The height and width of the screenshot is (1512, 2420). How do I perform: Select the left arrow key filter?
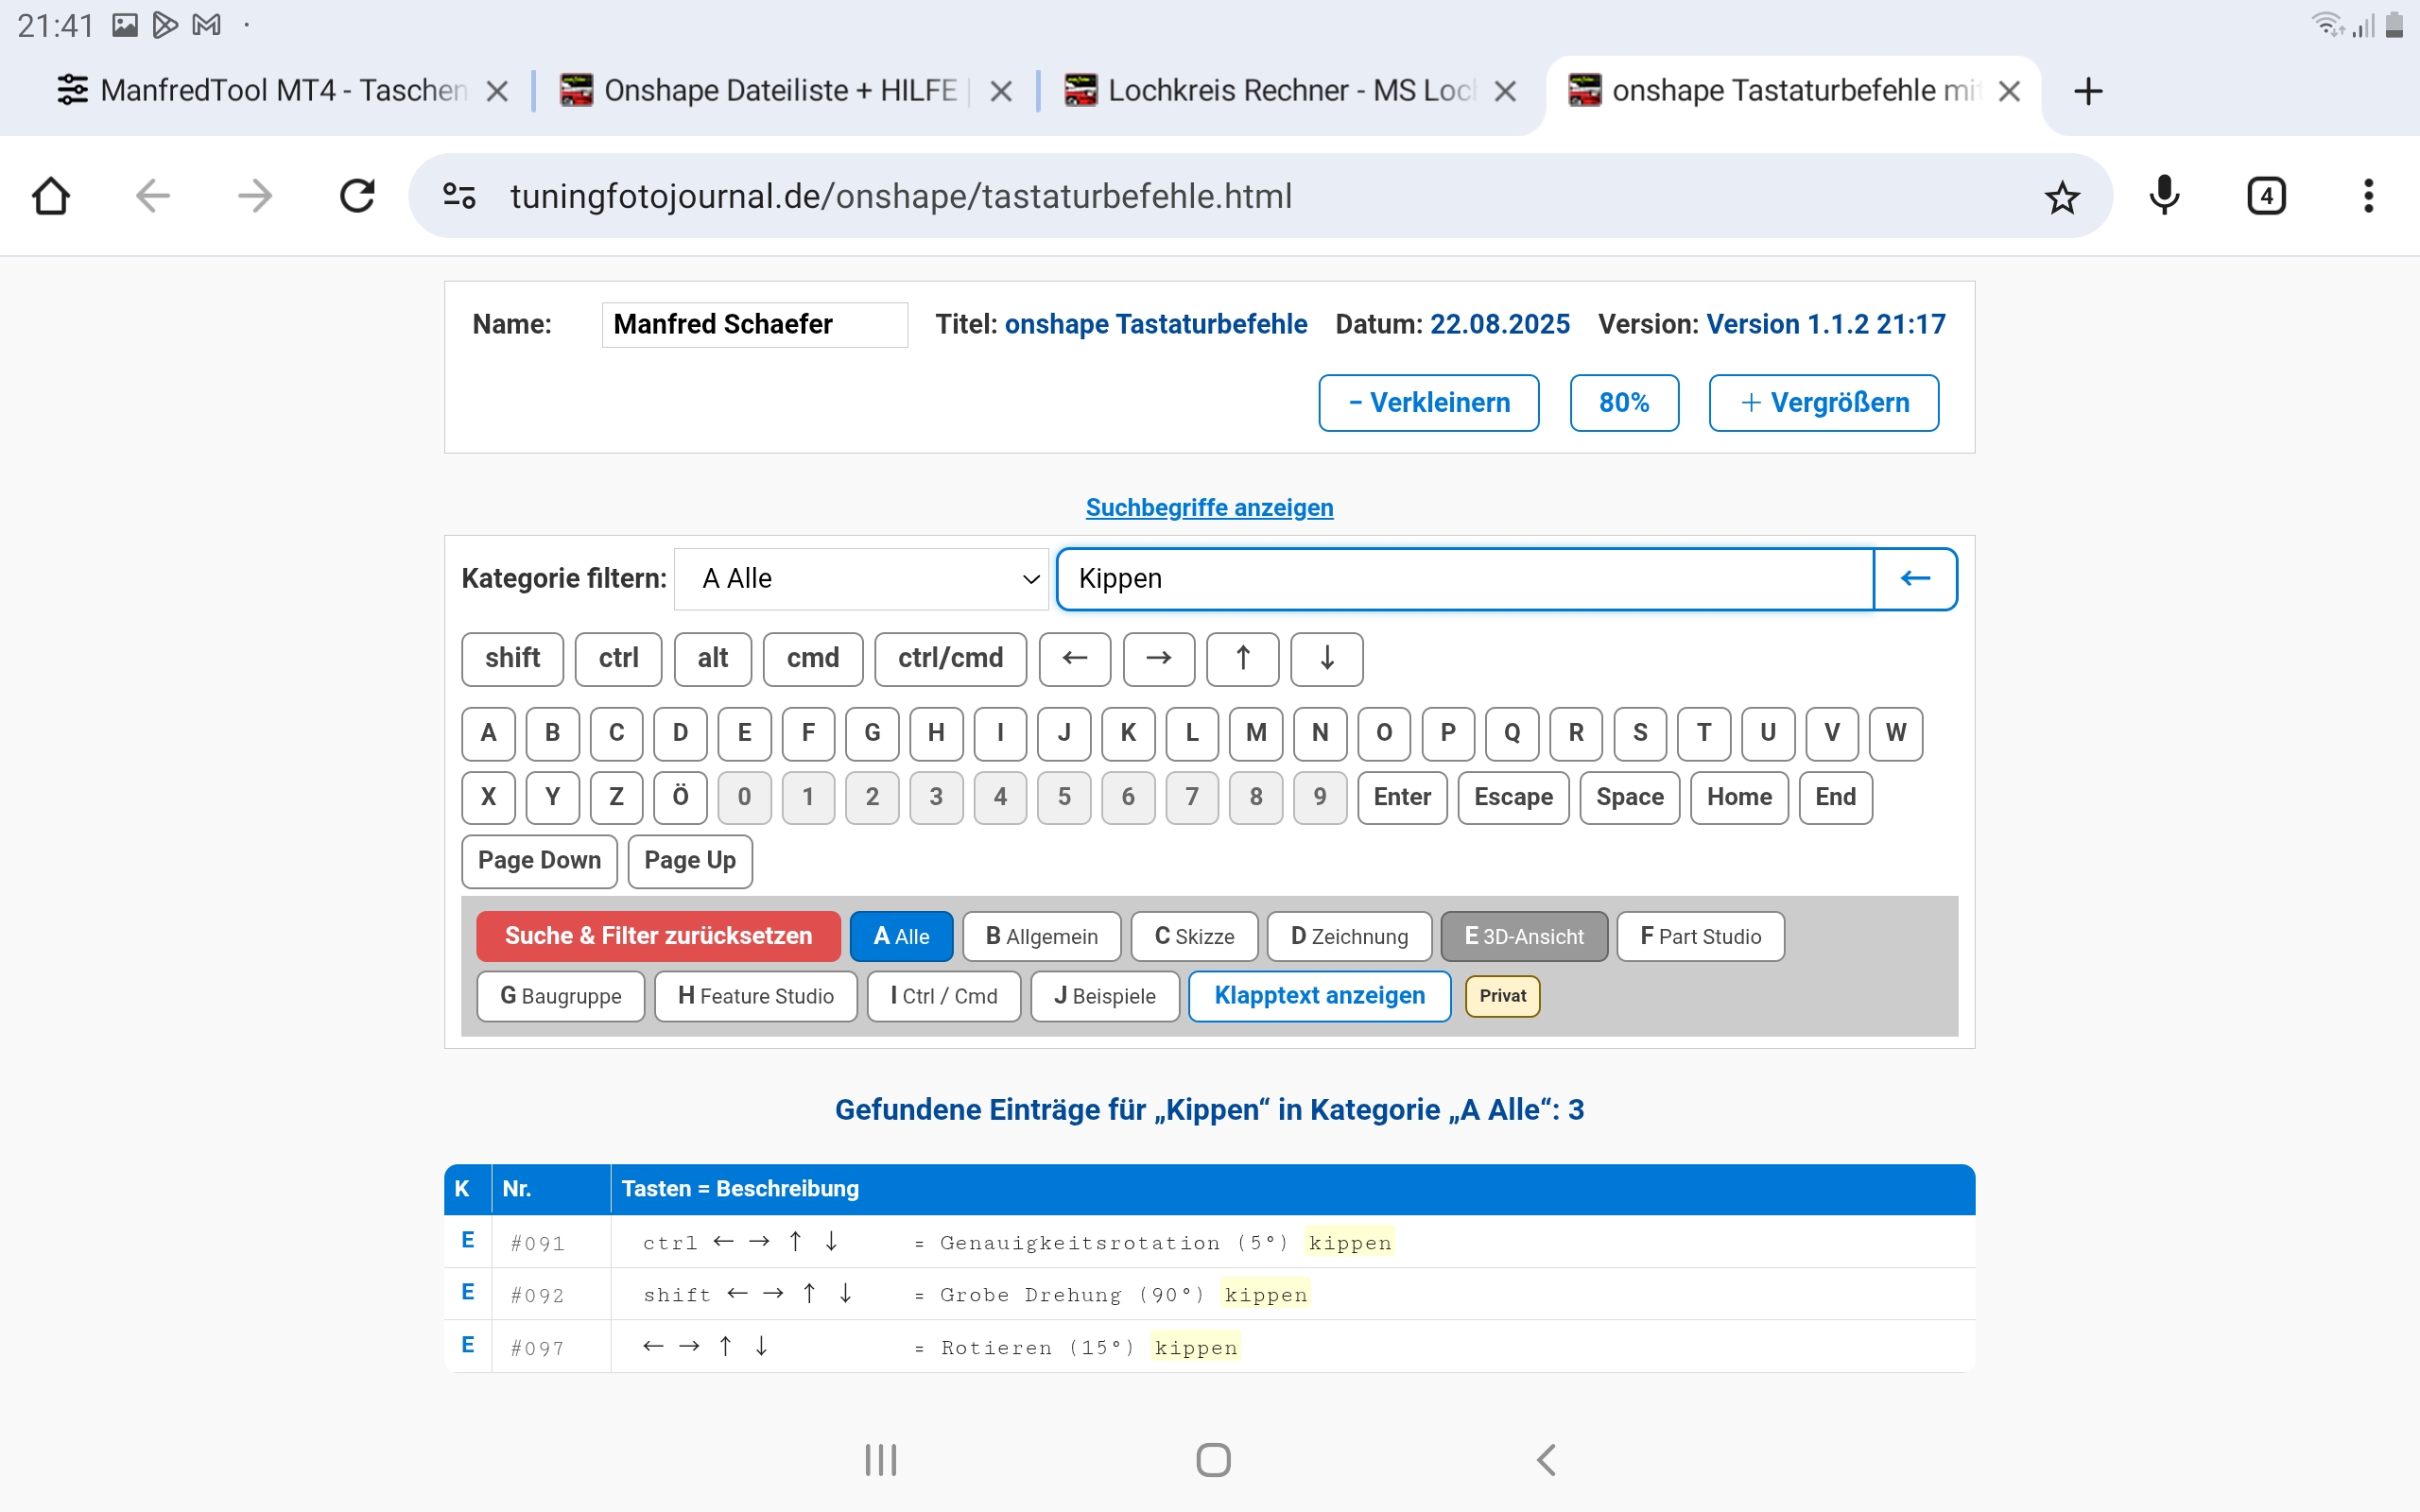1074,659
